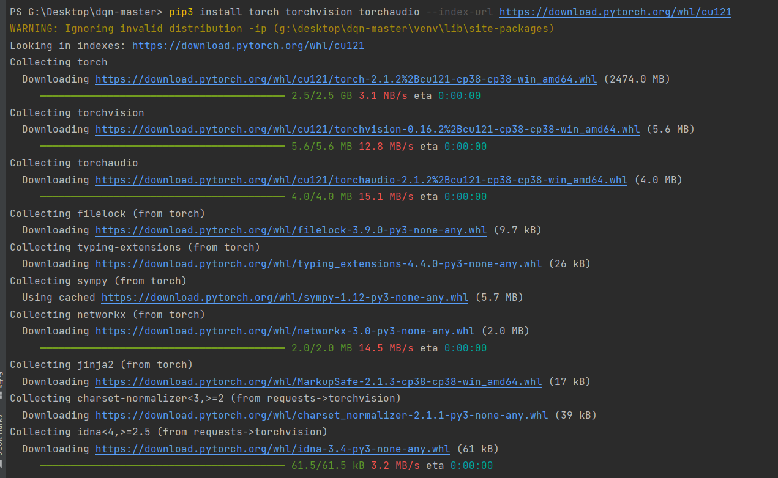Click the '(4.0 MB)' torchaudio size text
The width and height of the screenshot is (778, 478).
point(658,180)
